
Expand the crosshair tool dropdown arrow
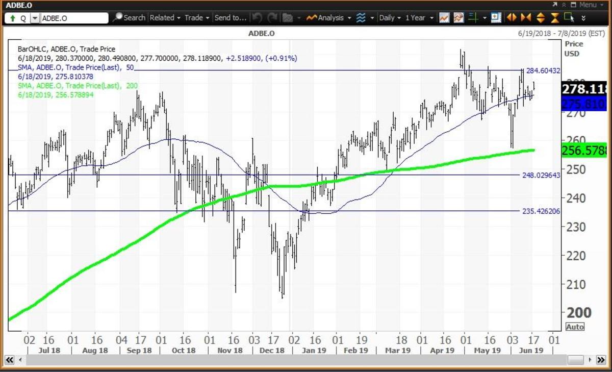pyautogui.click(x=484, y=18)
